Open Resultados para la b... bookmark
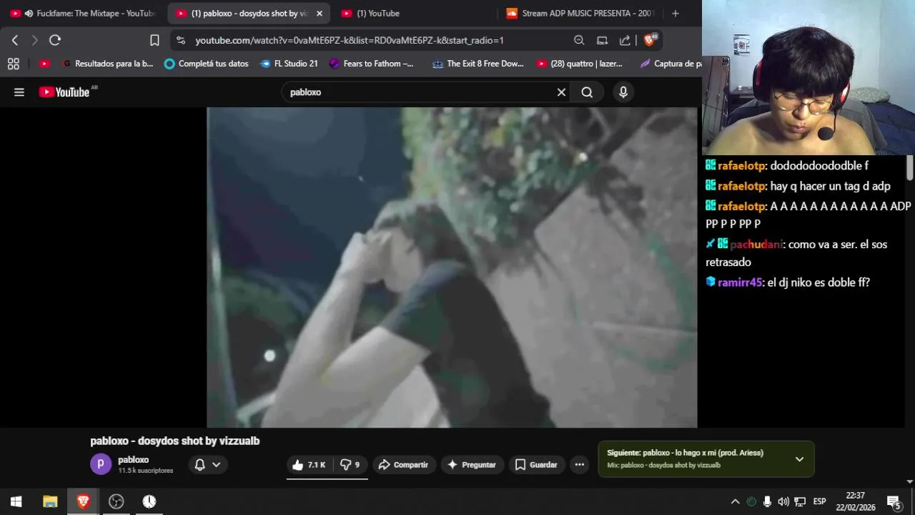The height and width of the screenshot is (515, 915). pyautogui.click(x=108, y=64)
